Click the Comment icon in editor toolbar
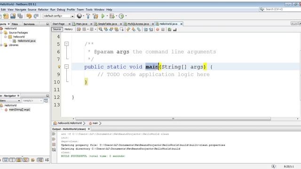This screenshot has height=169, width=301. 169,29
